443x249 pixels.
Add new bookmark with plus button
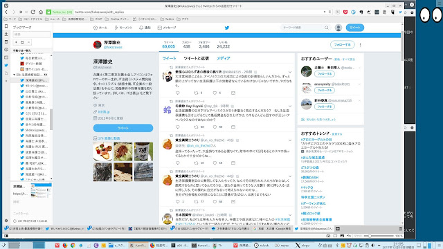coord(16,42)
